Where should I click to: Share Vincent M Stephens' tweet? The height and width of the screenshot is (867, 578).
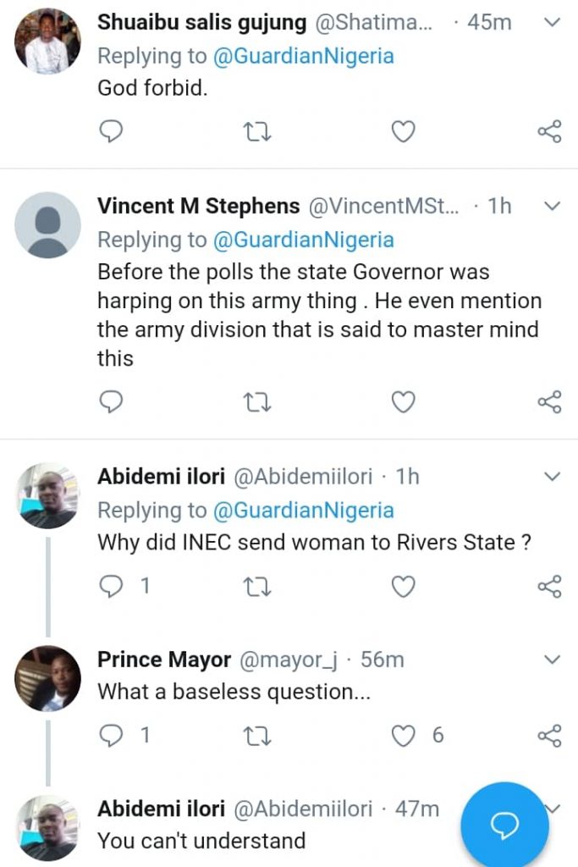click(550, 402)
